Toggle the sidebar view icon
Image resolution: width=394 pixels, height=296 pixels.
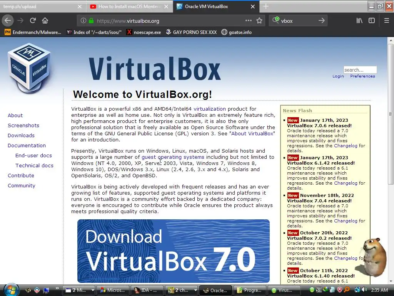372,21
